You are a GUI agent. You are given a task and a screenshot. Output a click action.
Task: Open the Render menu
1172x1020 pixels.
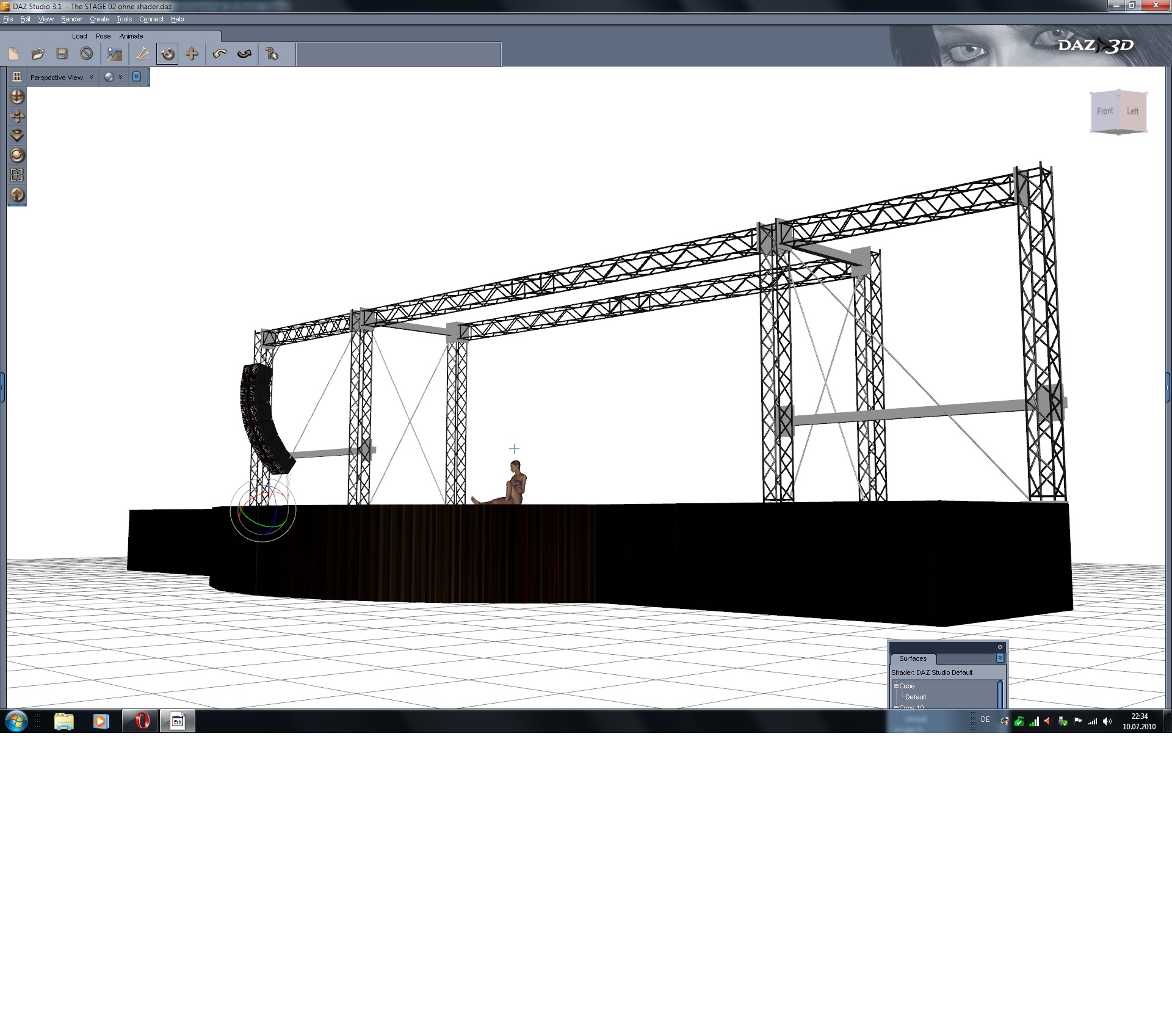71,19
